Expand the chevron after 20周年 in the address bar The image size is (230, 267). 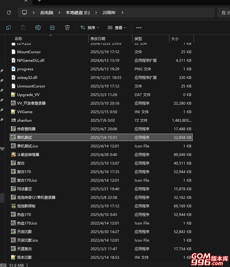[x=122, y=13]
